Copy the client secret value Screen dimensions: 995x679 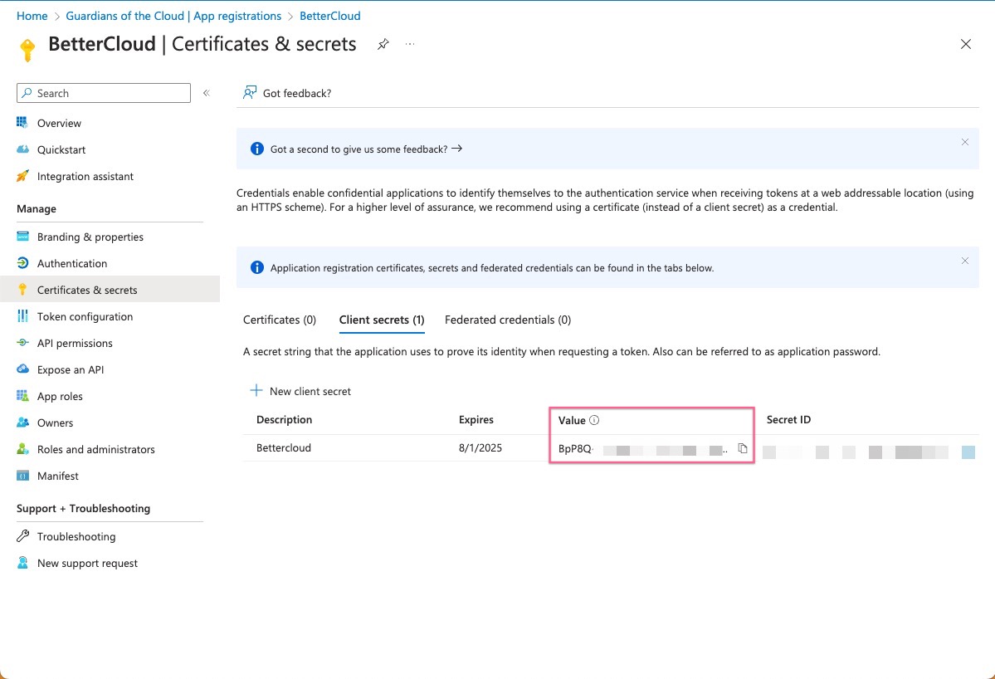tap(743, 447)
